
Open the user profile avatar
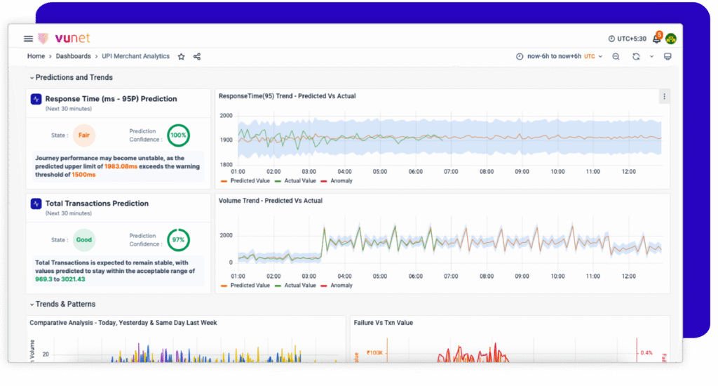671,39
